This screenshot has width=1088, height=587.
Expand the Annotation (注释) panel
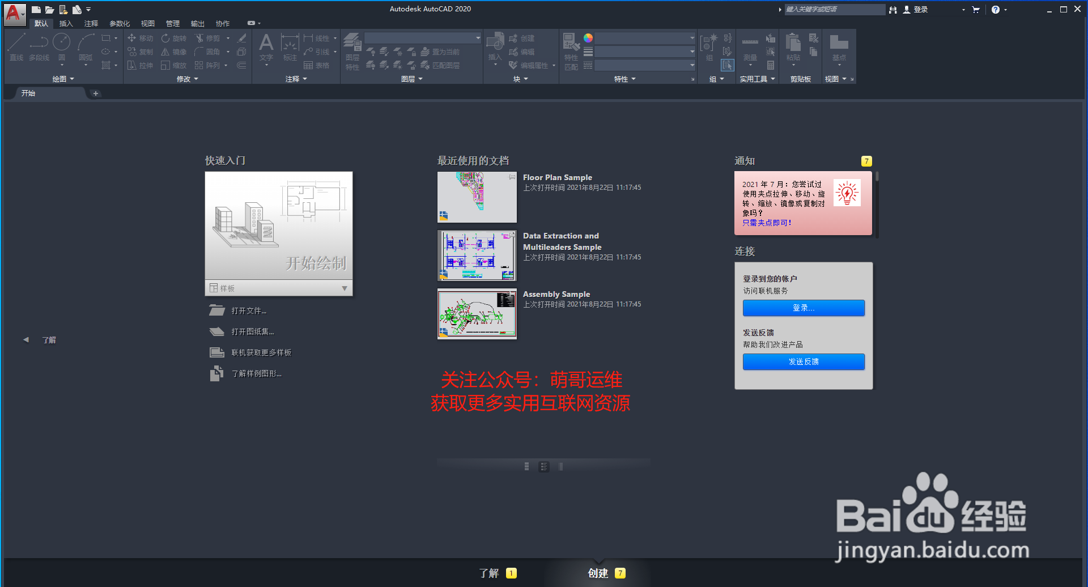[296, 79]
